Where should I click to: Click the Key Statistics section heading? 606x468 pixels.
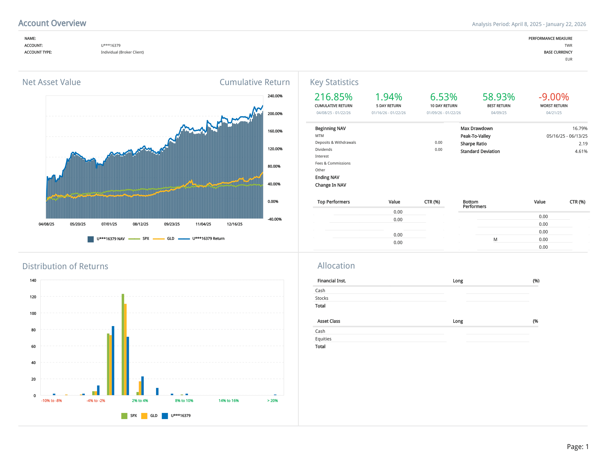[334, 82]
